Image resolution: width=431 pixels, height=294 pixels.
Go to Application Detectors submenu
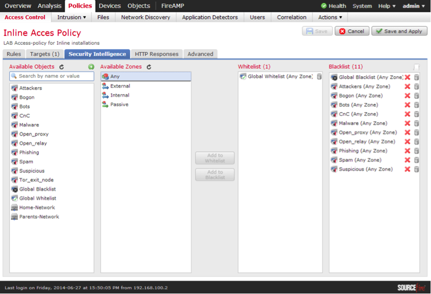point(210,17)
